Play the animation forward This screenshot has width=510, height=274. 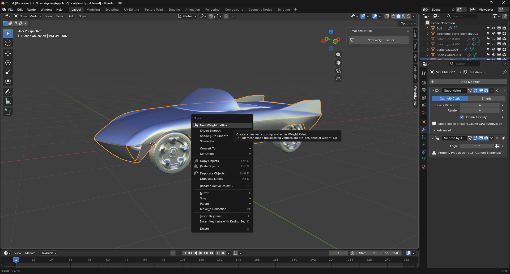click(201, 253)
